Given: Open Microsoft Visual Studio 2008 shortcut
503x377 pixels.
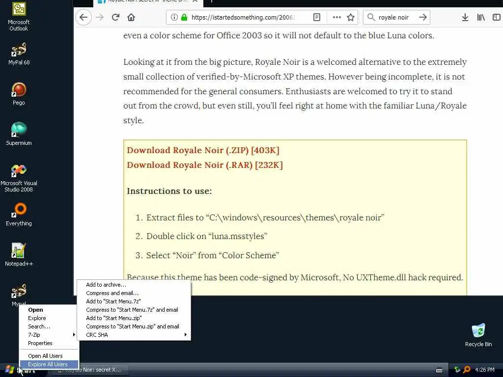Looking at the screenshot, I should pos(19,178).
